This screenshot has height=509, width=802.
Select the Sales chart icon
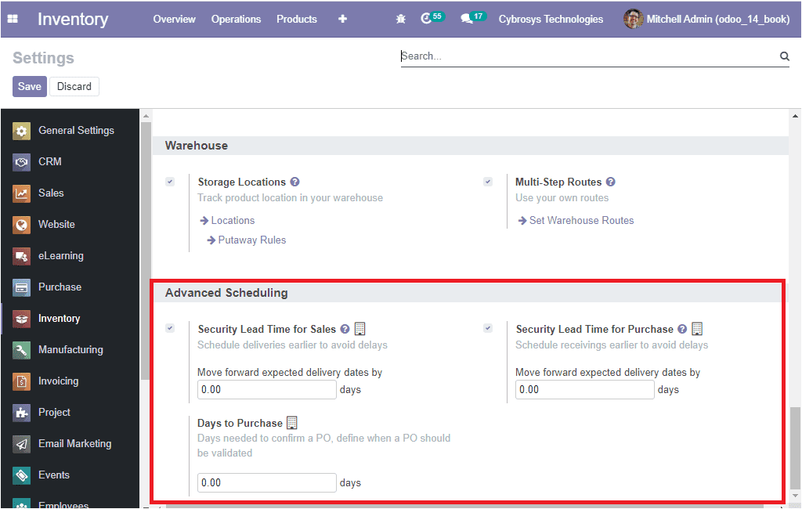point(21,193)
